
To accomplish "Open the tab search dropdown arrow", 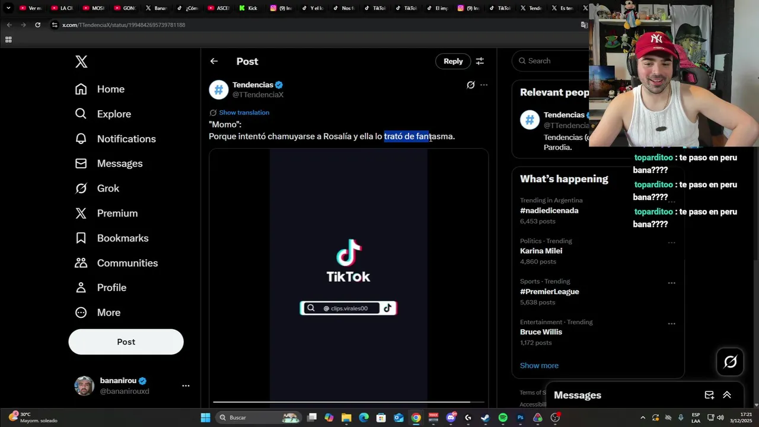I will coord(8,8).
